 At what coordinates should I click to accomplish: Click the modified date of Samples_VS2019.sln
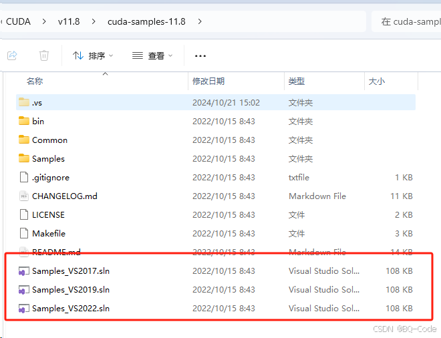[x=224, y=290]
